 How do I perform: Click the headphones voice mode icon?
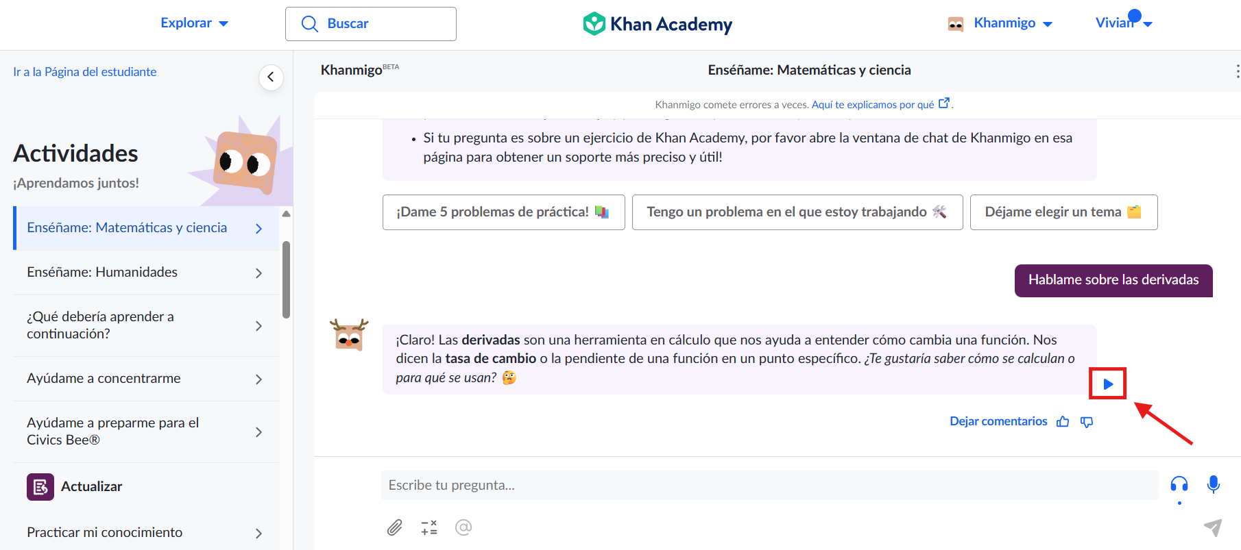point(1179,485)
